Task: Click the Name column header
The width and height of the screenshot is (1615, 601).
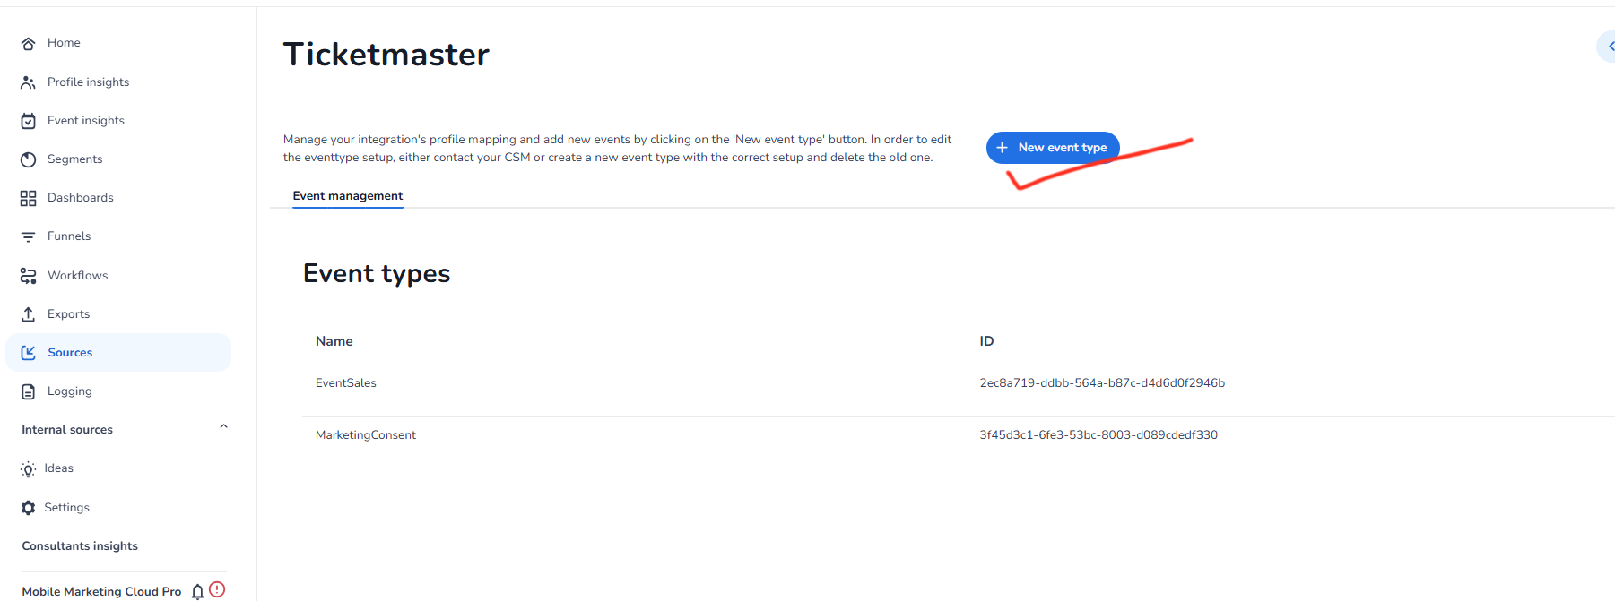Action: (x=334, y=341)
